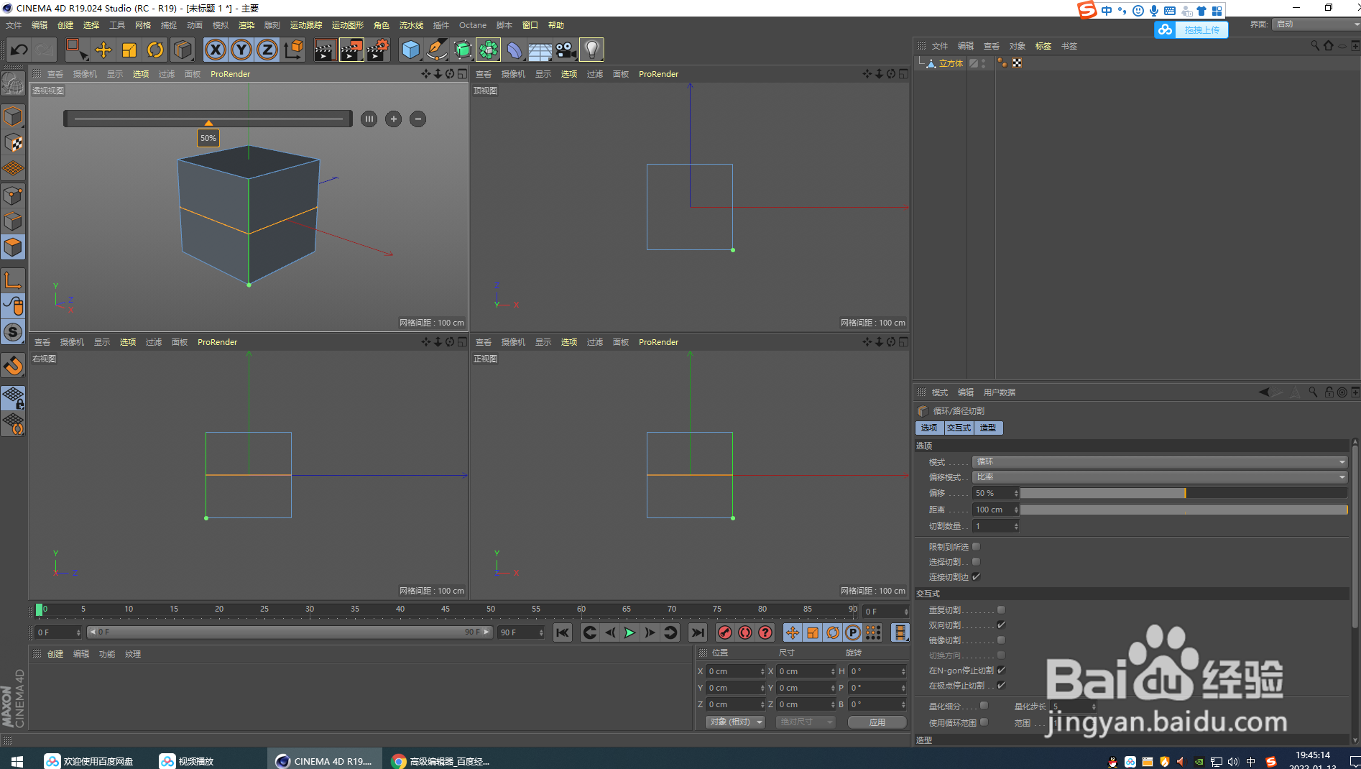Enable 量化细分 checkbox
This screenshot has height=769, width=1361.
[984, 706]
